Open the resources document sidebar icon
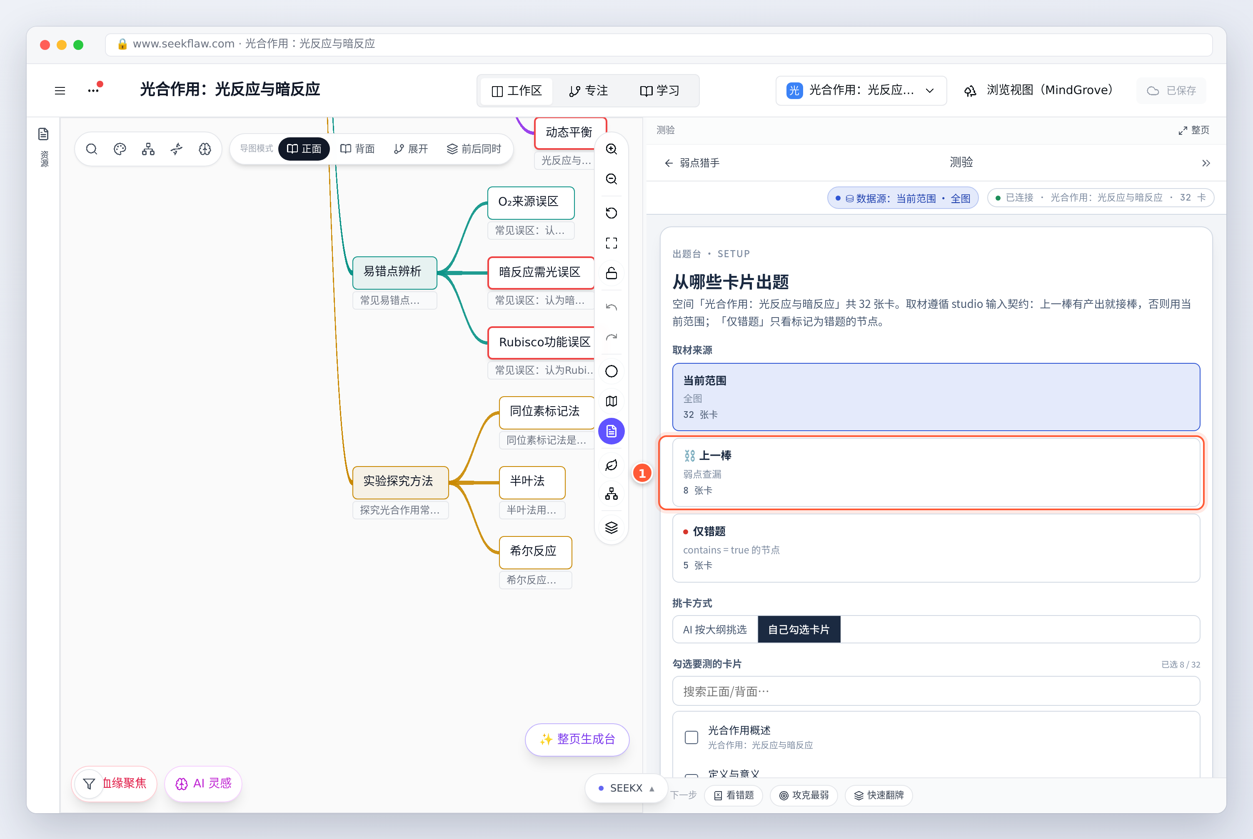Viewport: 1253px width, 839px height. 44,134
